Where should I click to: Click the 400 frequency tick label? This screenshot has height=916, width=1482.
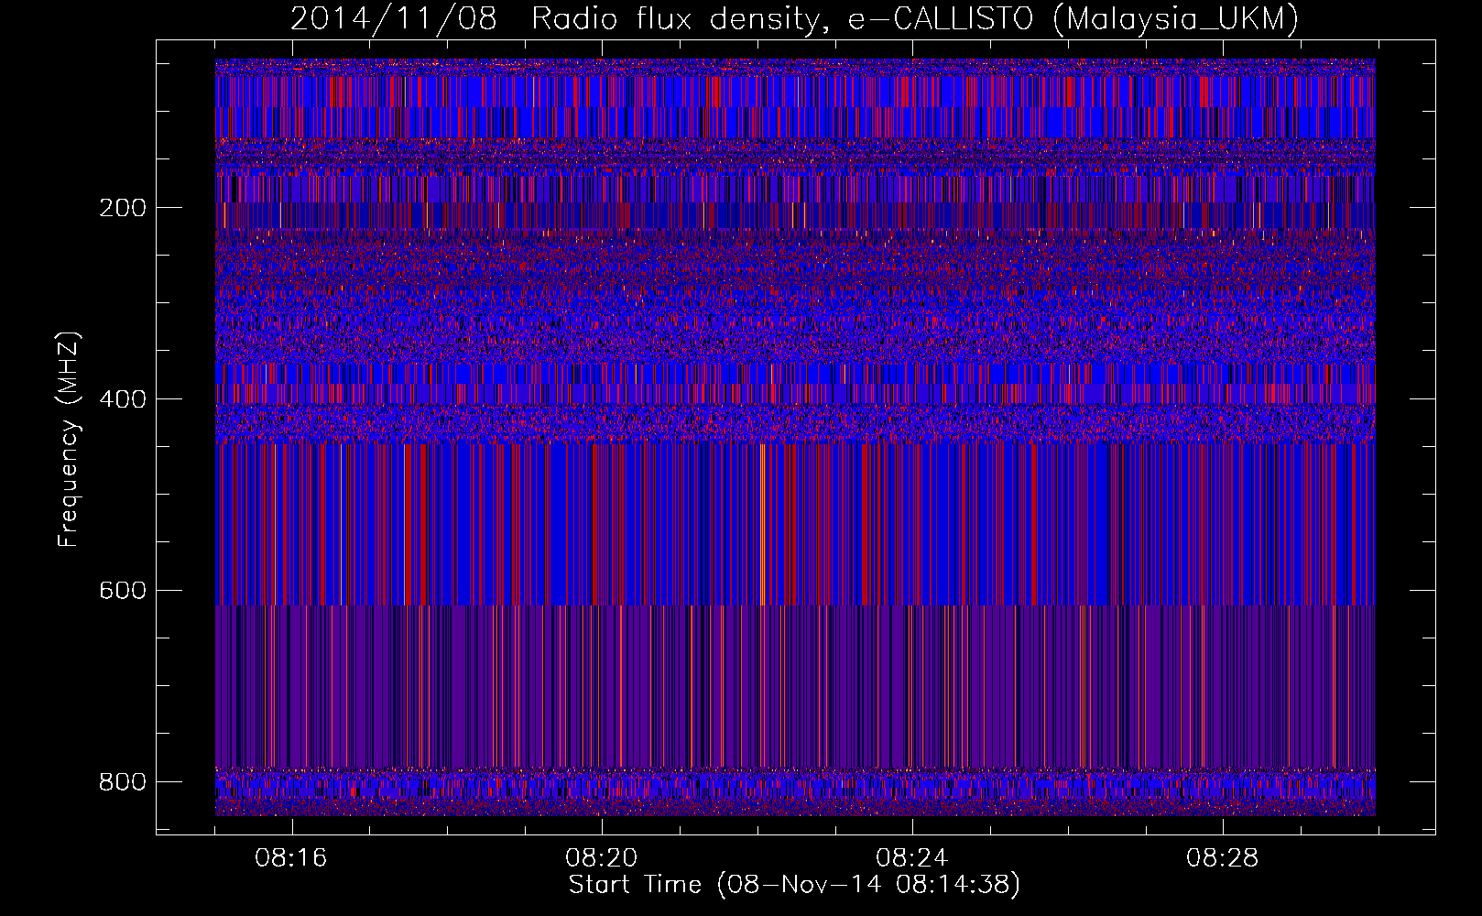tap(123, 399)
